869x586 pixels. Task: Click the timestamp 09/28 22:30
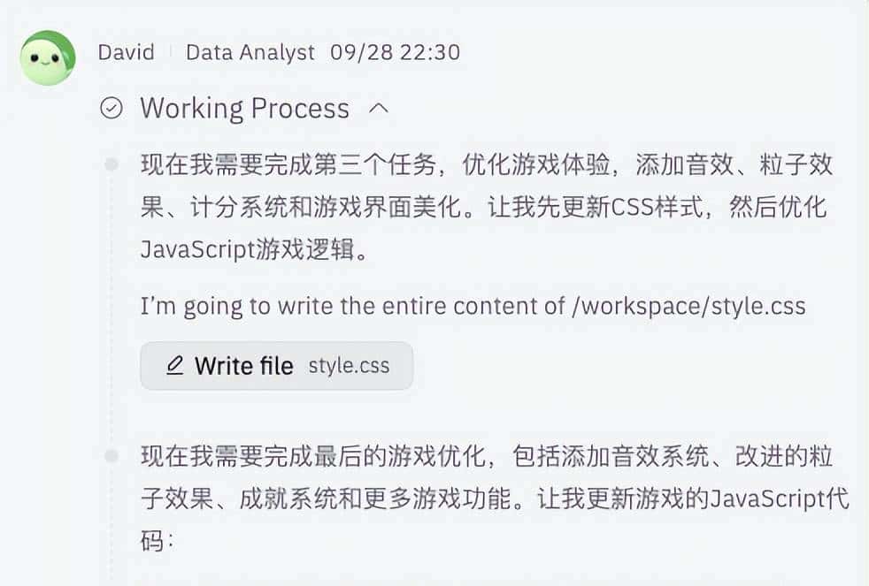tap(396, 53)
